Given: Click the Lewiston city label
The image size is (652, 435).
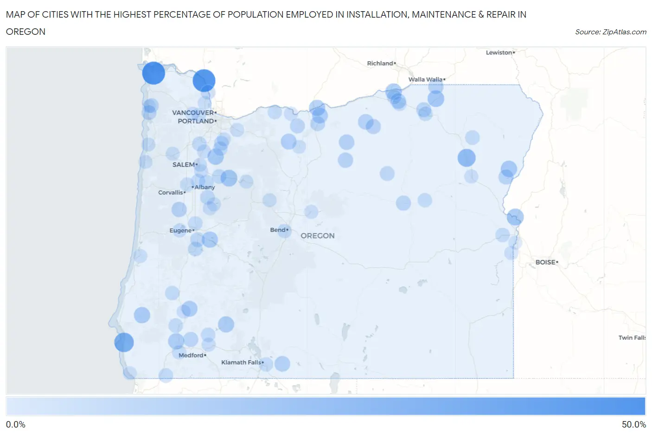Looking at the screenshot, I should [499, 52].
